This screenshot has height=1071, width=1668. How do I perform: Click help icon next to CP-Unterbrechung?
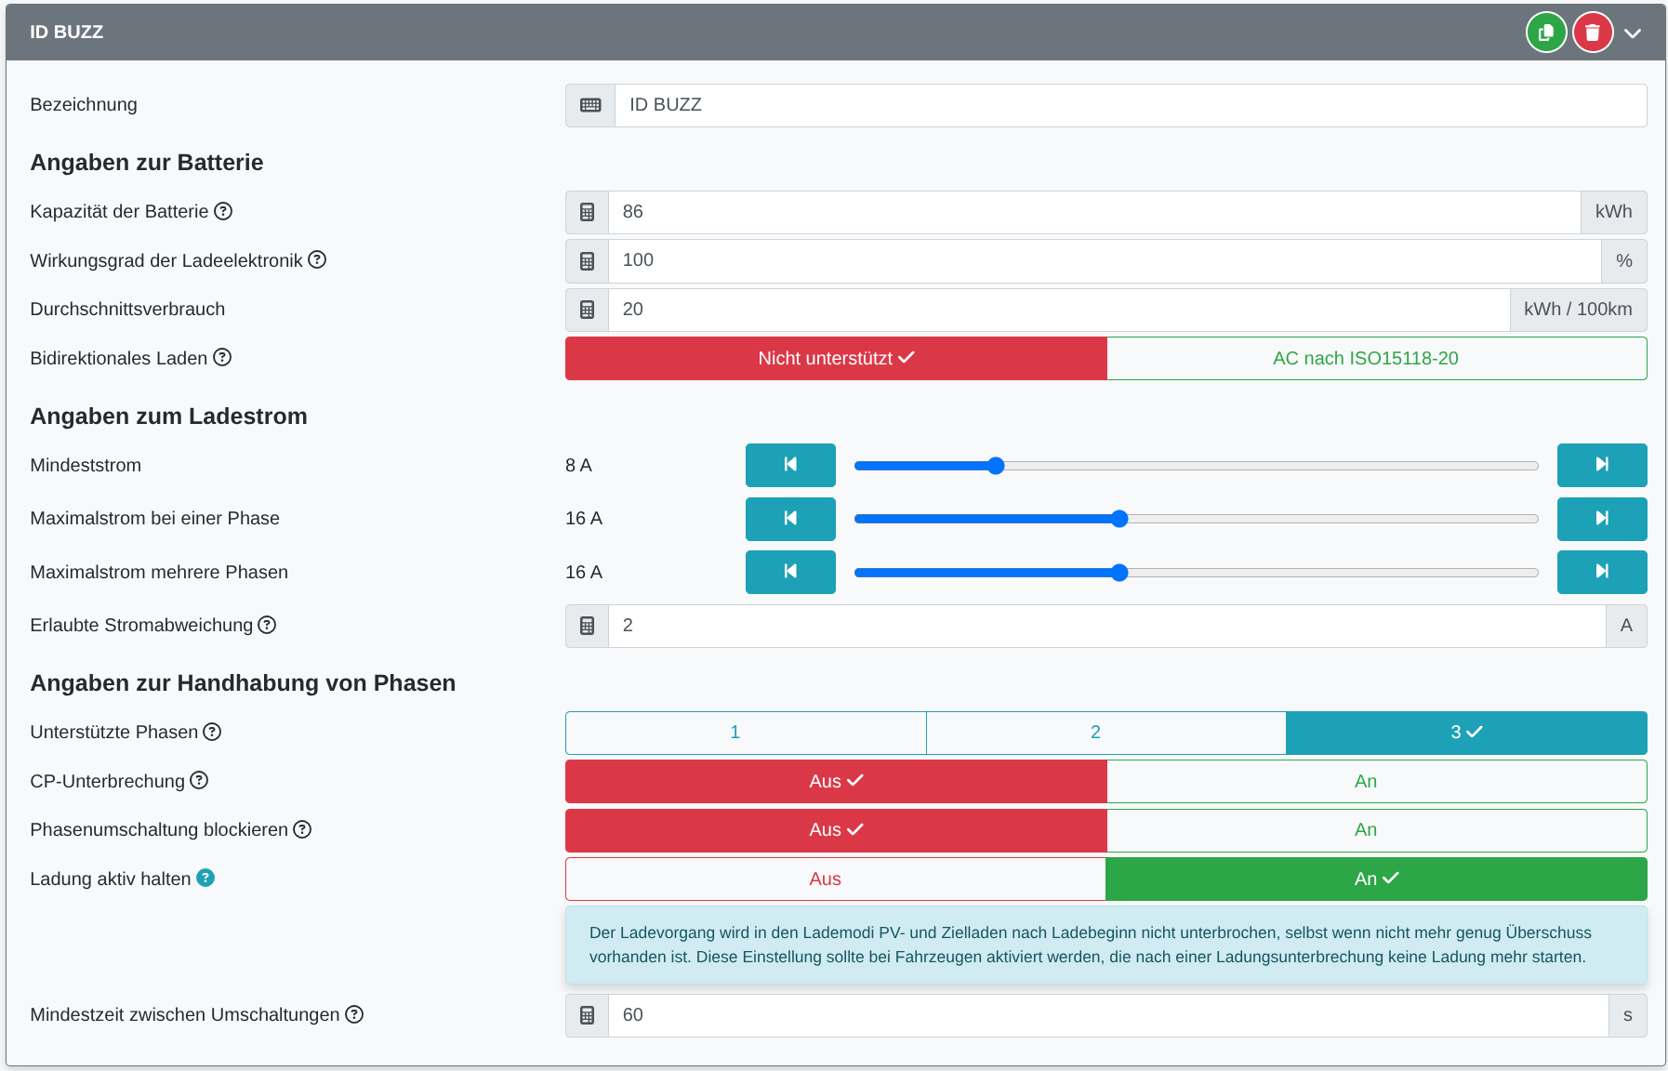199,780
